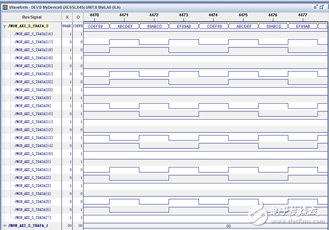Click sample marker 4474 on time ruler
329x230 pixels.
coord(213,15)
